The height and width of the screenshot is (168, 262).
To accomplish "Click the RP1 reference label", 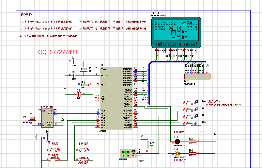I will [187, 81].
